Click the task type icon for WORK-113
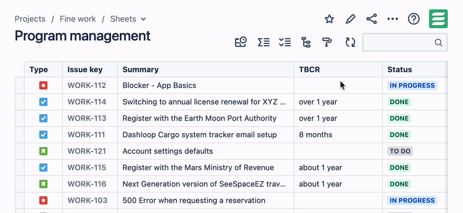 tap(43, 119)
